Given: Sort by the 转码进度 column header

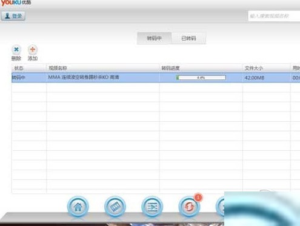Looking at the screenshot, I should [x=201, y=68].
